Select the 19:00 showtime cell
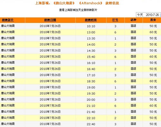Screen dimensions: 161x127 click(x=91, y=87)
